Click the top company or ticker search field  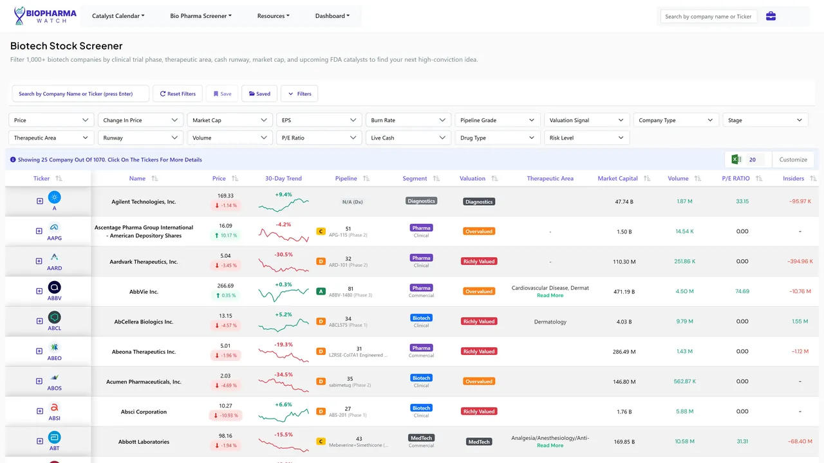coord(709,17)
